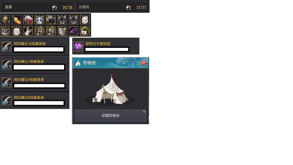Click the 設置野營地 button
The image size is (293, 165).
point(110,116)
